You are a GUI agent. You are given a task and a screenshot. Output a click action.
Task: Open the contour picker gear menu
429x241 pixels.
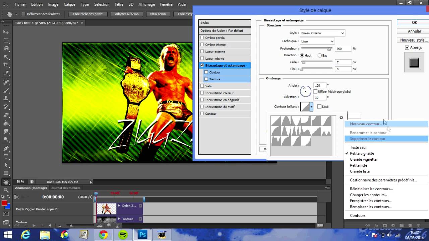[x=341, y=117]
